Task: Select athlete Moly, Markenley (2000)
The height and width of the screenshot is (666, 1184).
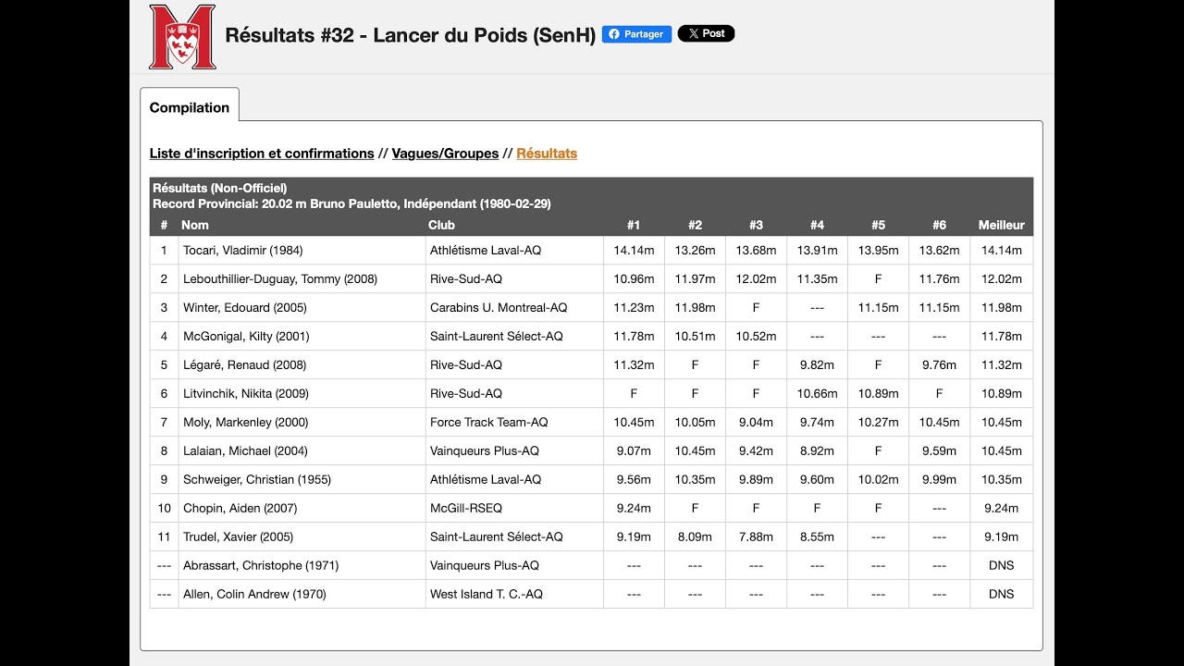Action: click(x=246, y=423)
